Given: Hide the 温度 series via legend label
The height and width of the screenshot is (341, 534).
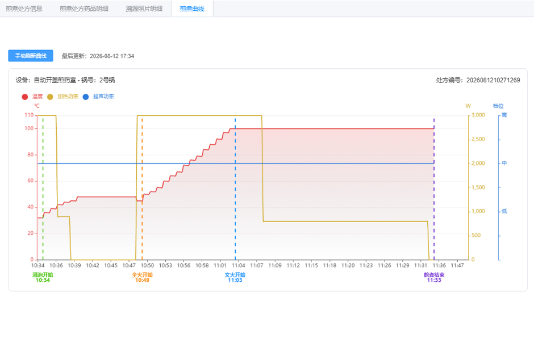Looking at the screenshot, I should click(37, 97).
